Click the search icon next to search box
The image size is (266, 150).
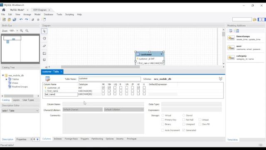[255, 20]
